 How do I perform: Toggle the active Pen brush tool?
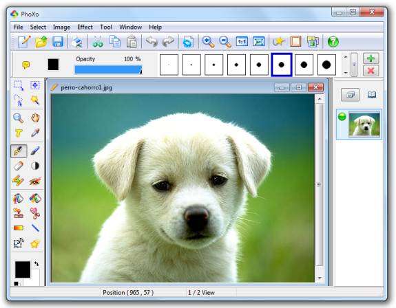tap(19, 151)
